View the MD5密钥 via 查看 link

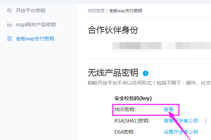click(169, 109)
